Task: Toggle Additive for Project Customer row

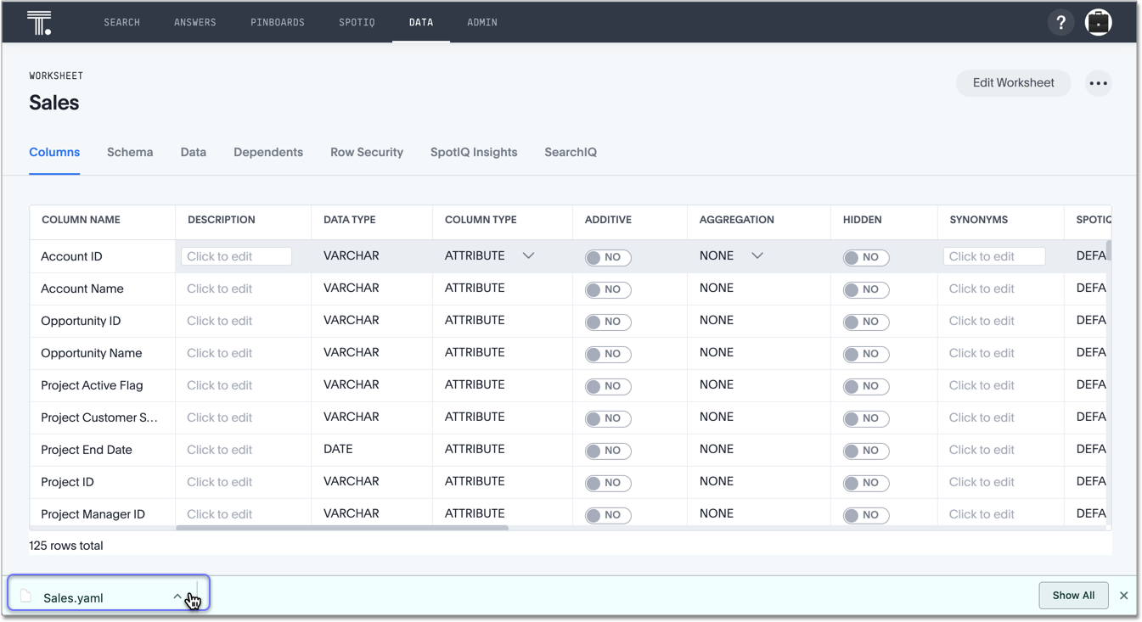Action: tap(608, 418)
